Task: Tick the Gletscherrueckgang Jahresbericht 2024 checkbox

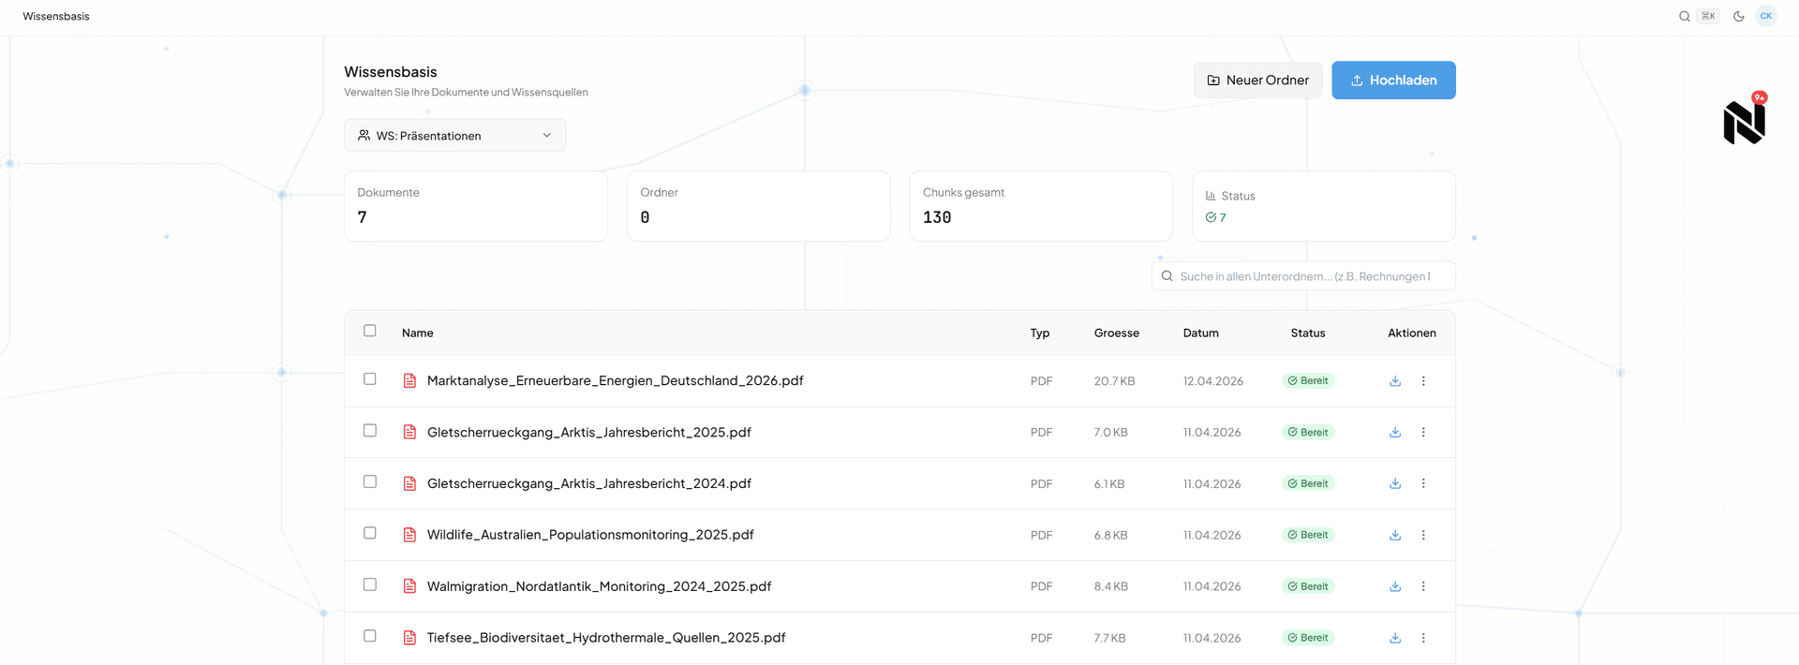Action: (x=370, y=481)
